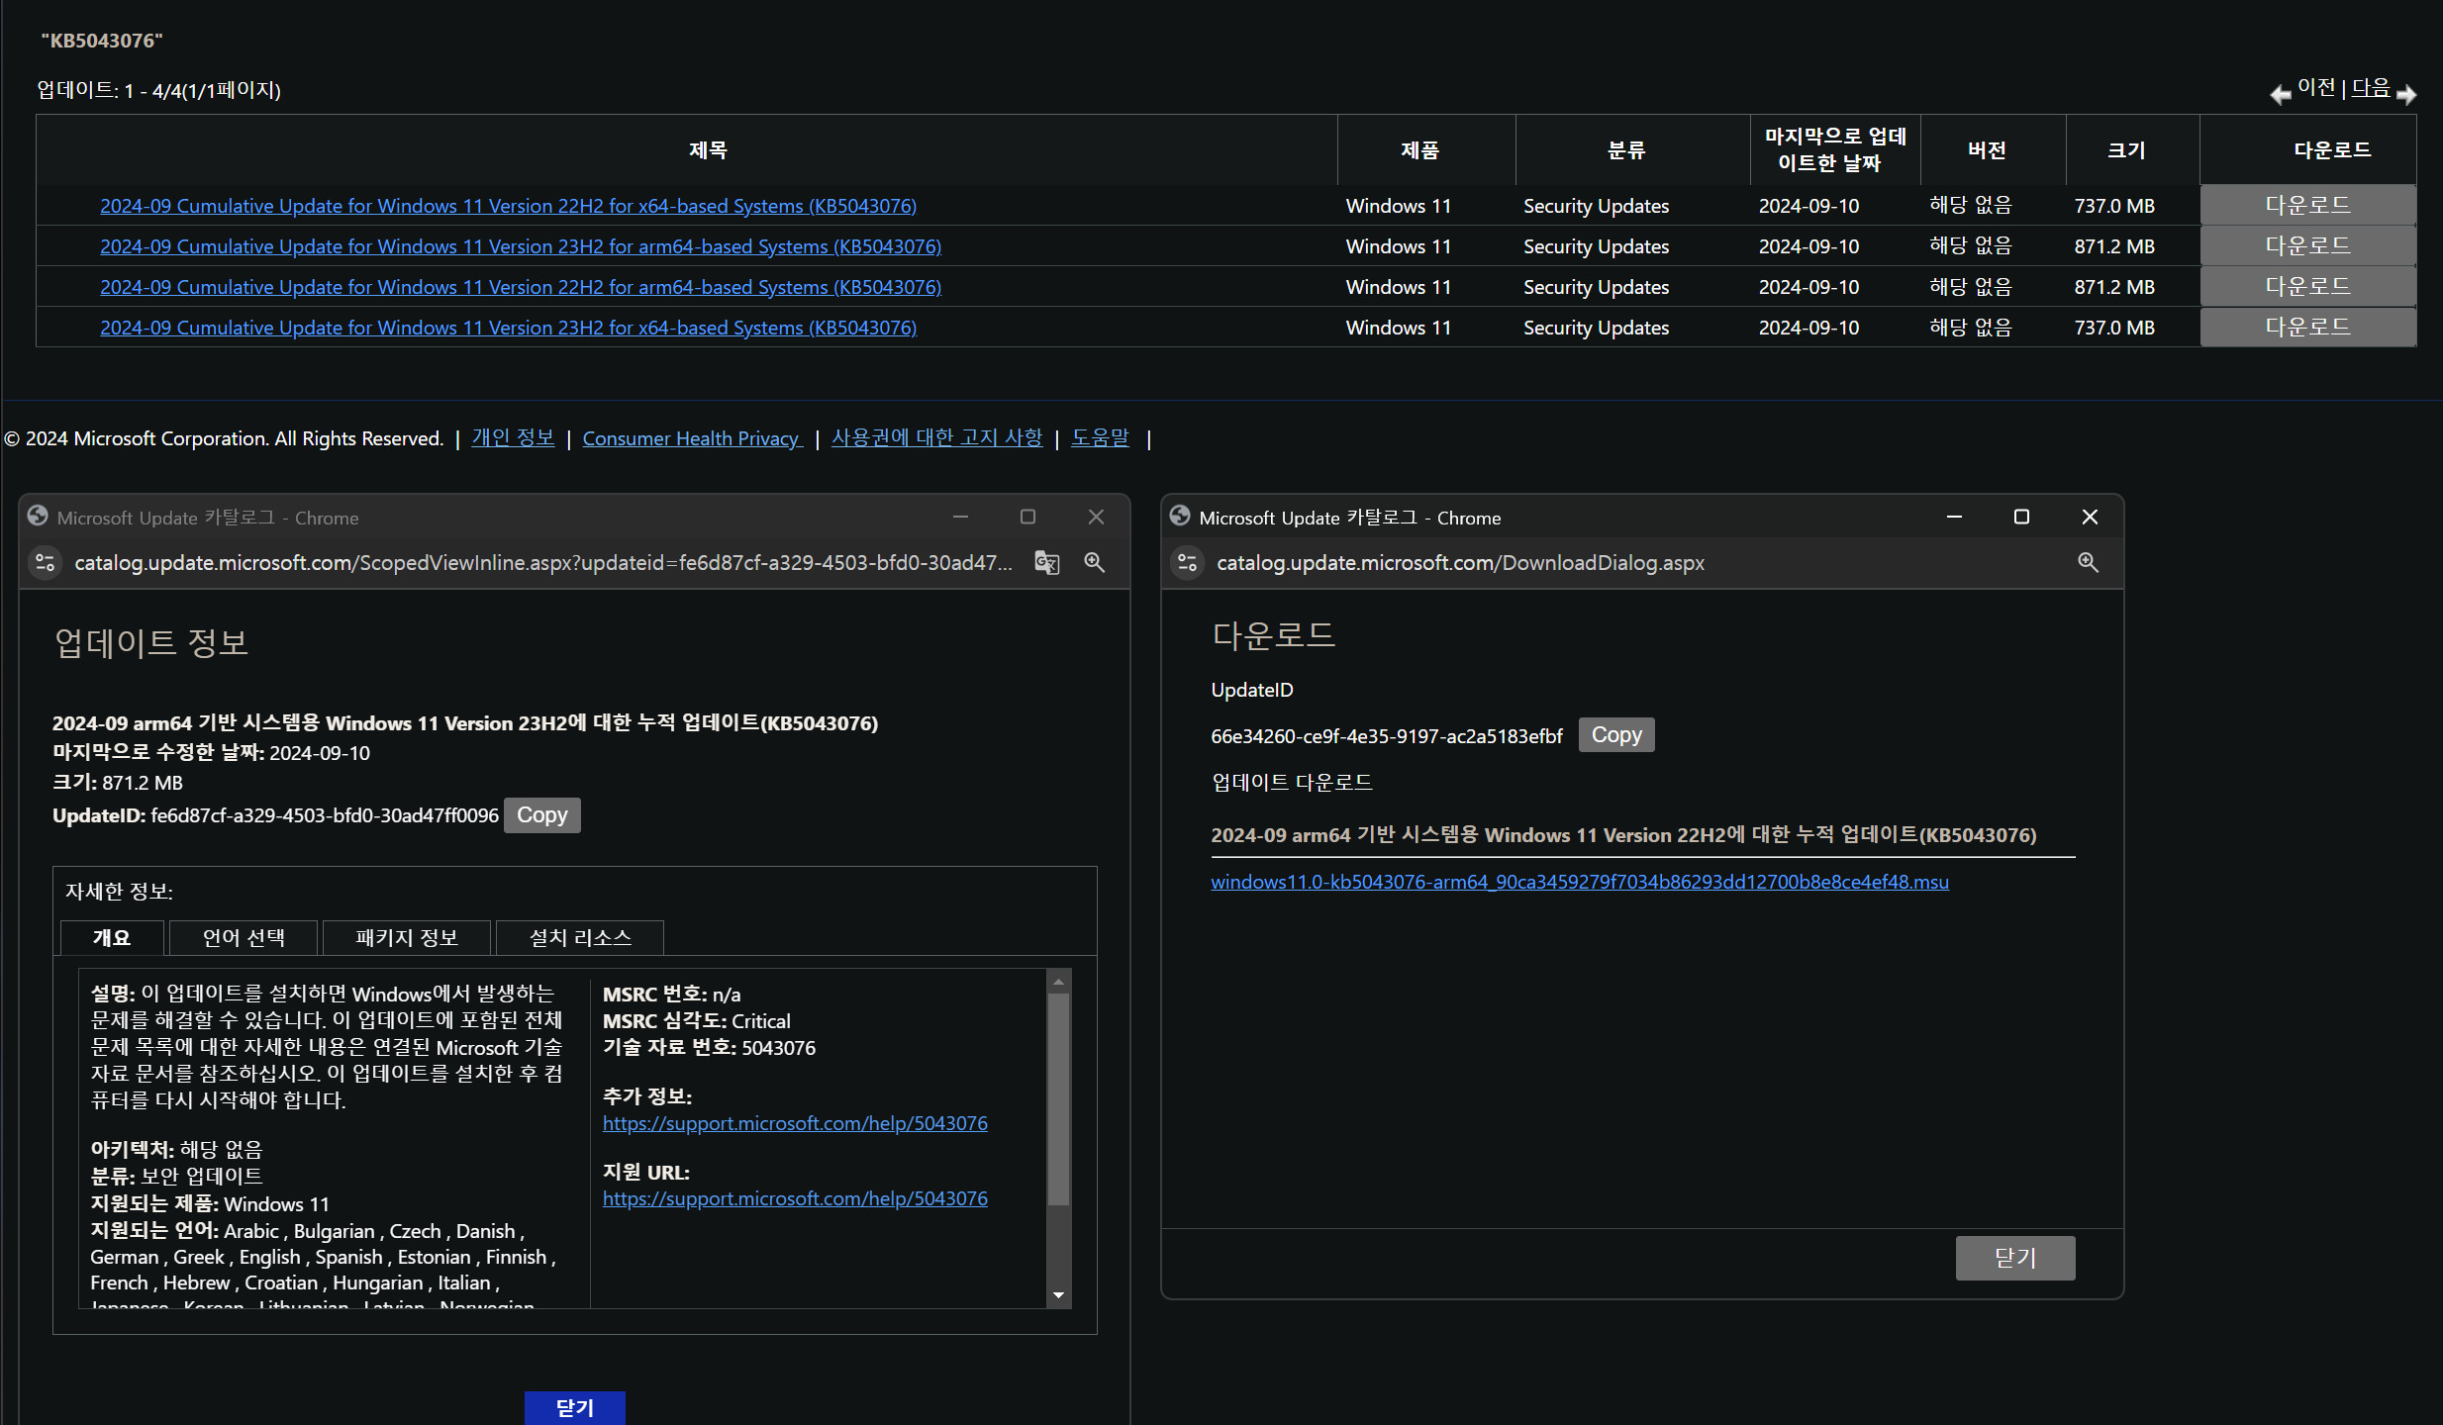Click translate page icon in update info window
This screenshot has width=2443, height=1425.
pyautogui.click(x=1047, y=563)
